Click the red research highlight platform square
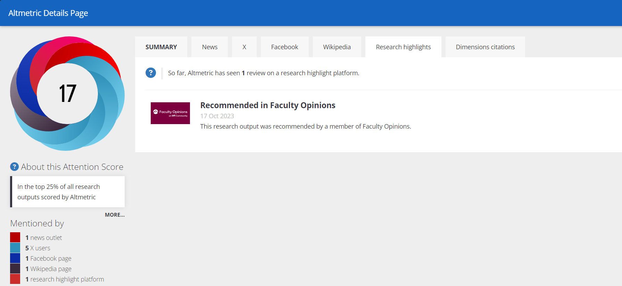The image size is (622, 286). [x=15, y=279]
